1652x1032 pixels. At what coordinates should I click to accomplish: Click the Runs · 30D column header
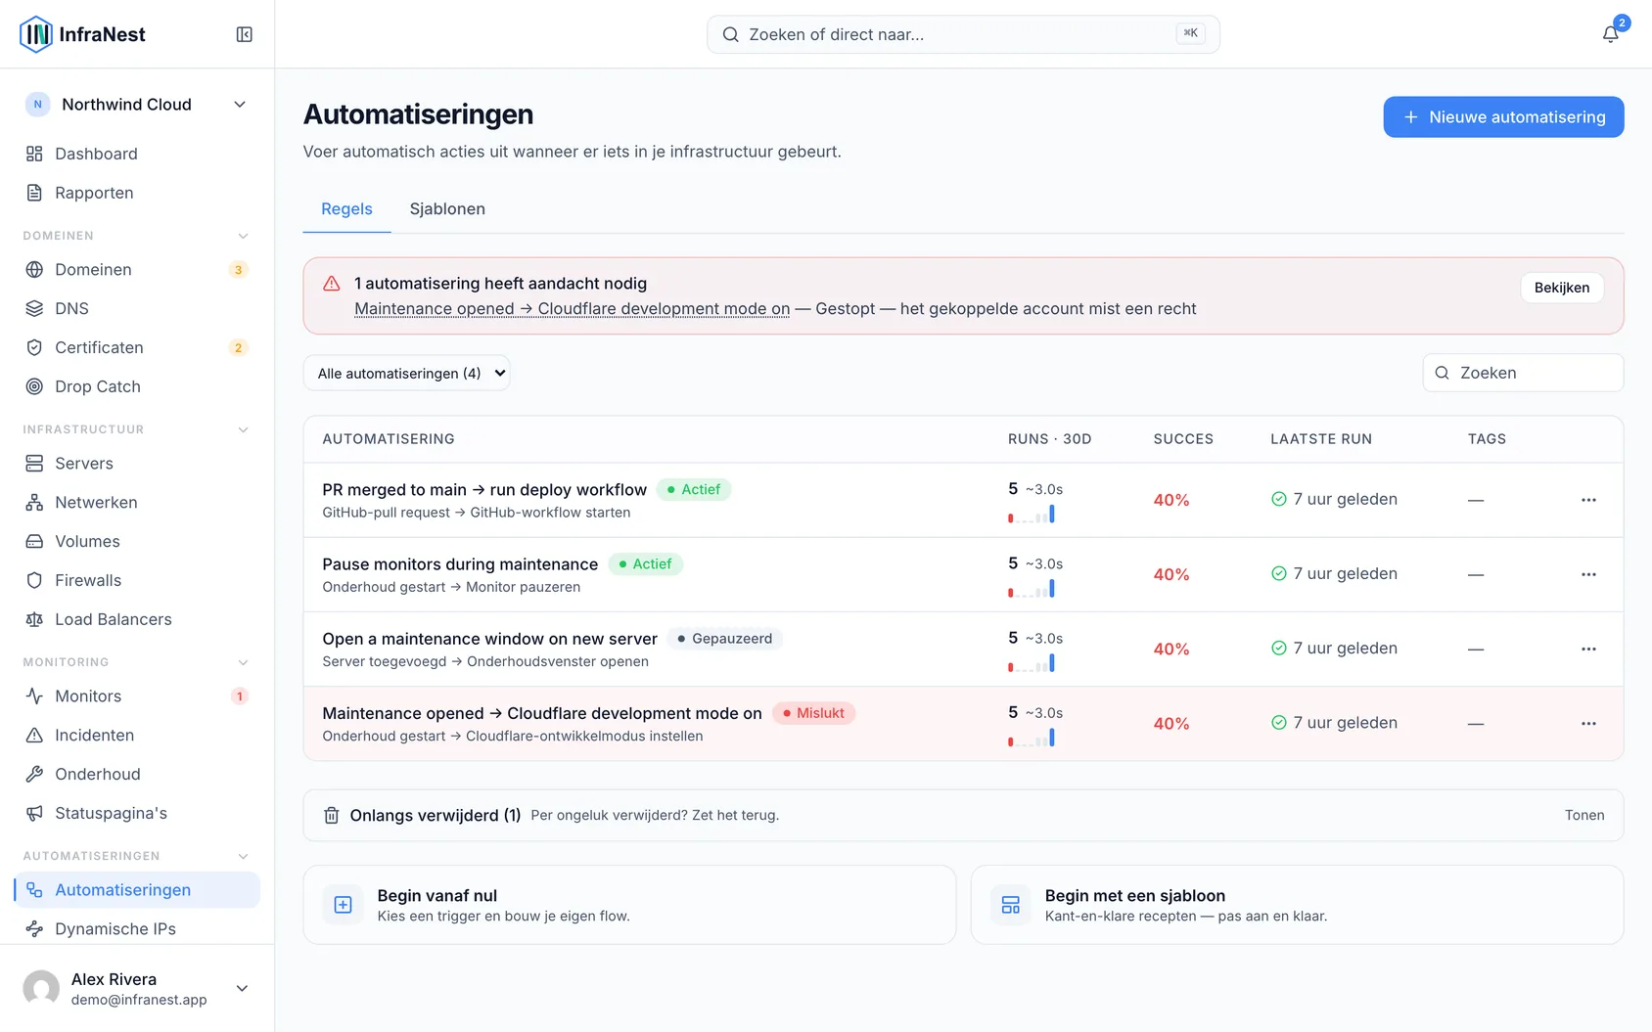1049,439
